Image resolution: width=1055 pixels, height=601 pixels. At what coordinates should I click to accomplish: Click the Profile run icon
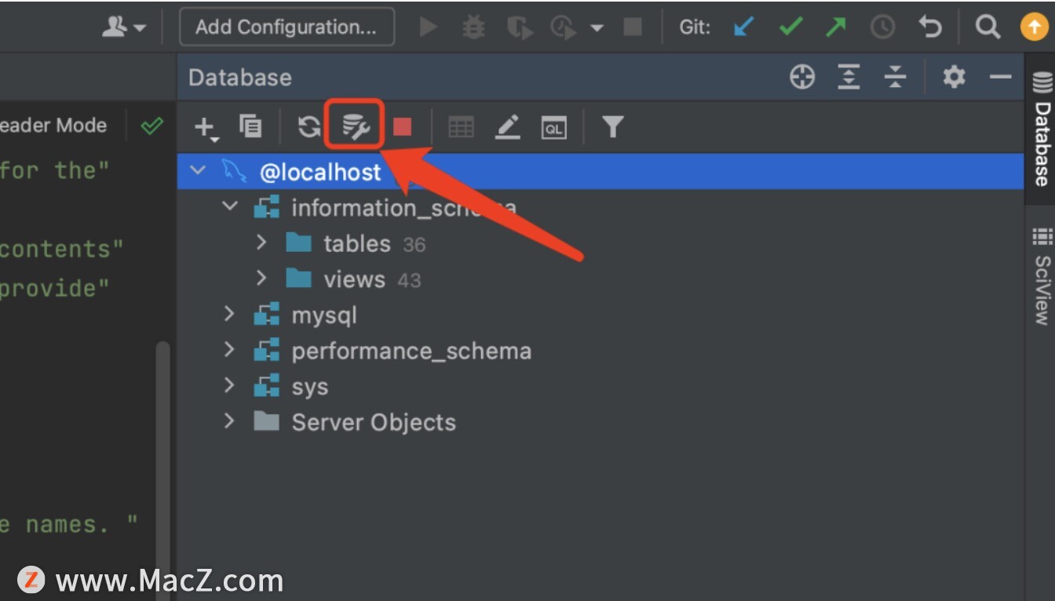pos(564,28)
